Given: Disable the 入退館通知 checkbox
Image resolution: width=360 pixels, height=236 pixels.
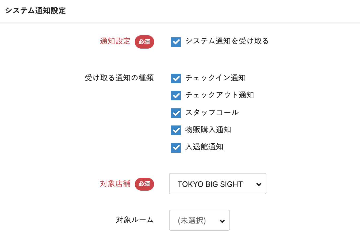Looking at the screenshot, I should [176, 148].
